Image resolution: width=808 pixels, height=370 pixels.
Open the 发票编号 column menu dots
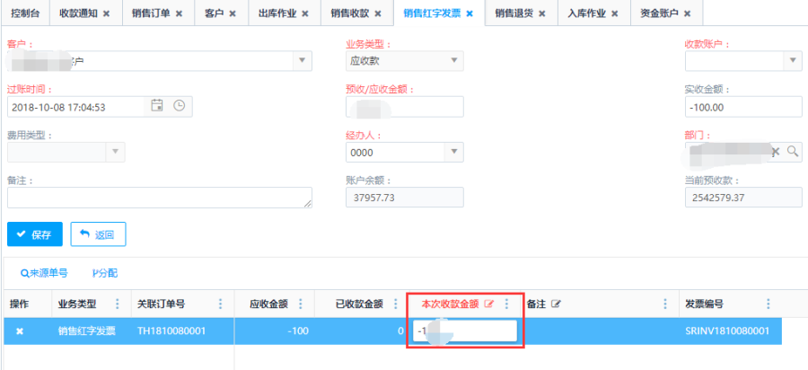(x=768, y=304)
